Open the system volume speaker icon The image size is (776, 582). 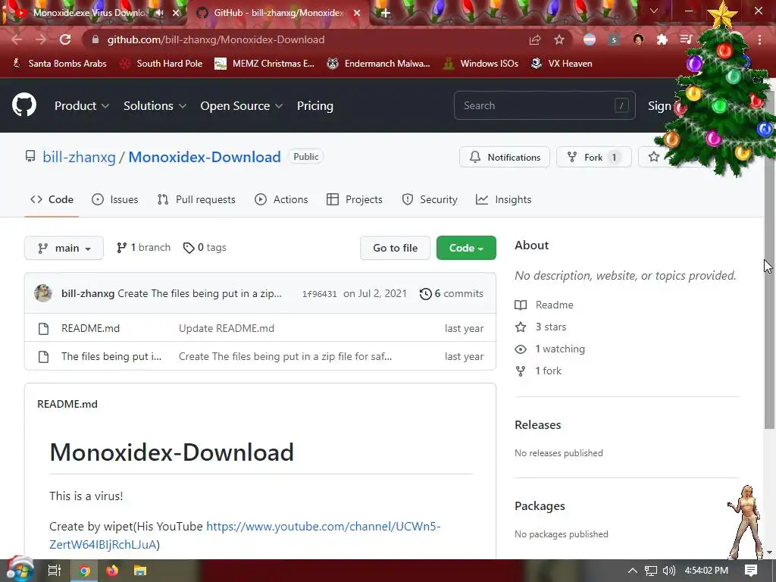point(668,571)
